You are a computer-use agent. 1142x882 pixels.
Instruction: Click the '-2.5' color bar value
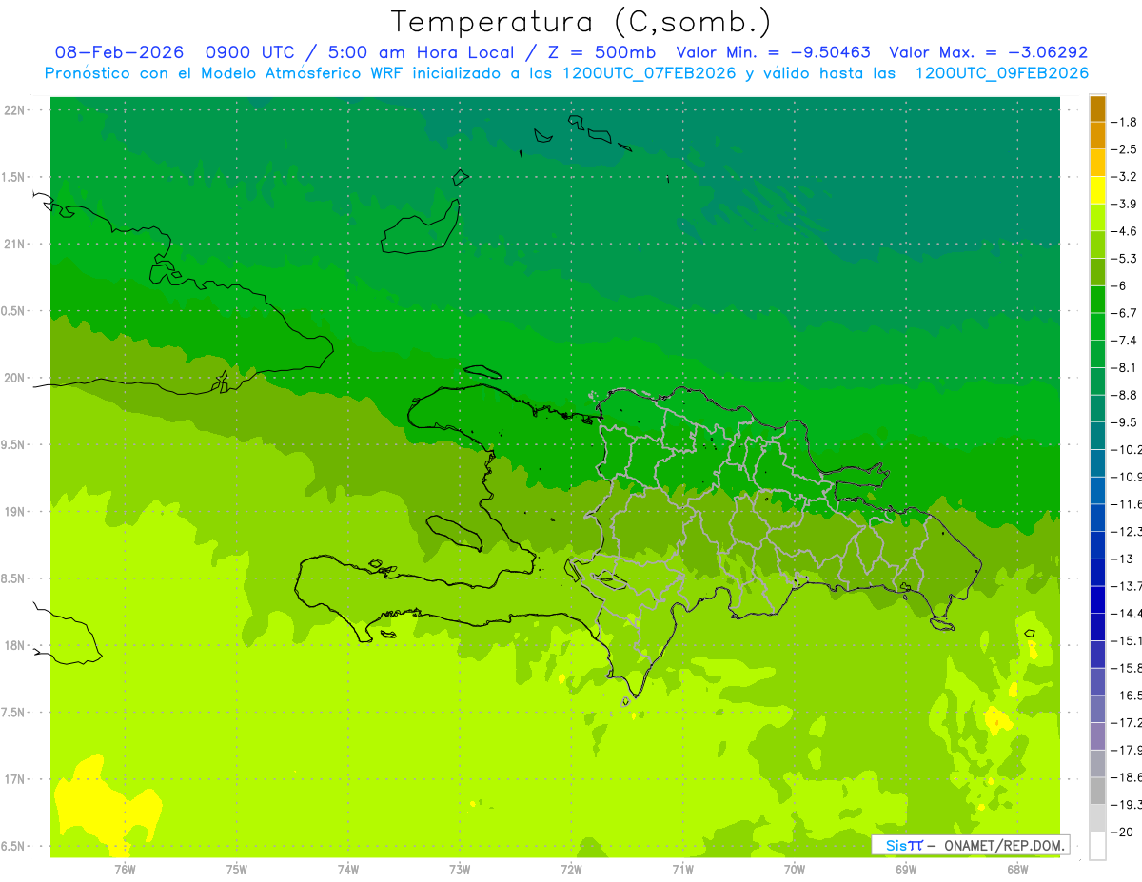tap(1124, 149)
